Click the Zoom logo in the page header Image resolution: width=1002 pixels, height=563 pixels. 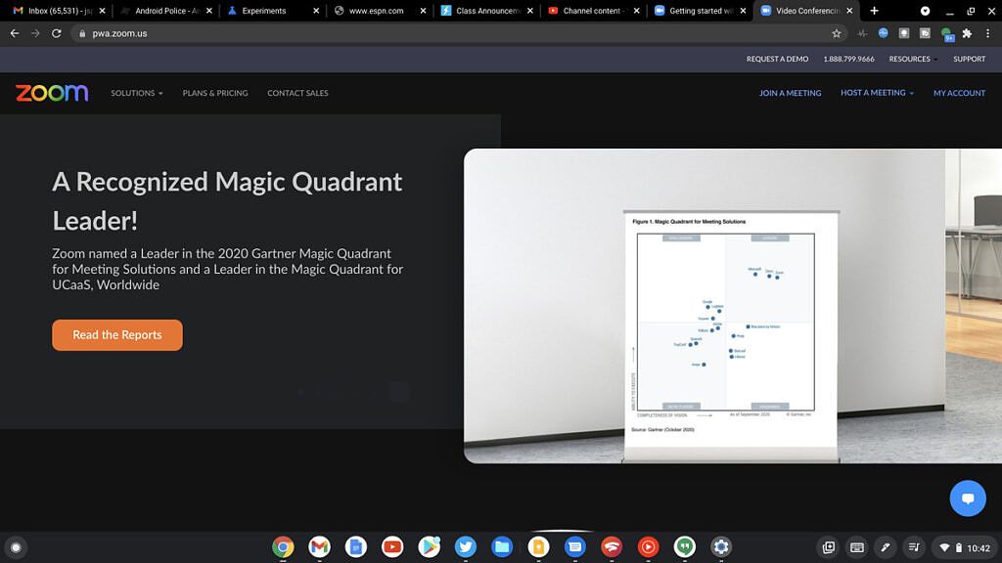(x=50, y=93)
